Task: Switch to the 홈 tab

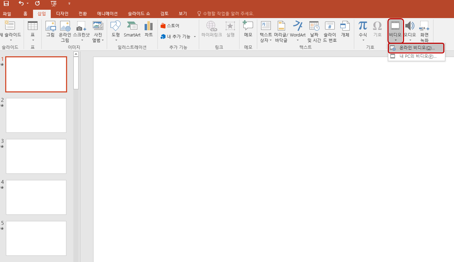Action: tap(25, 14)
